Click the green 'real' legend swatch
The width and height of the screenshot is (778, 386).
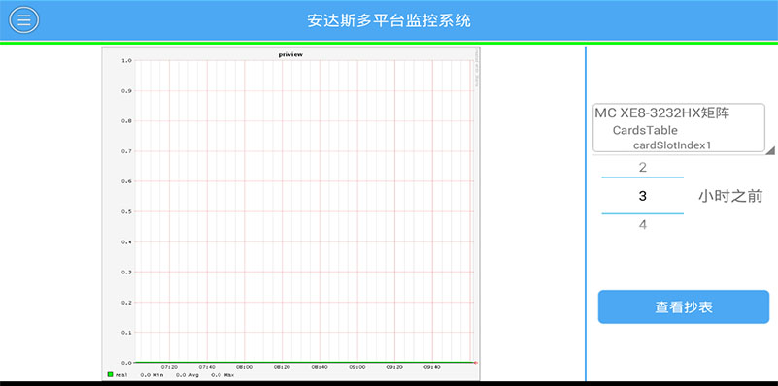110,375
